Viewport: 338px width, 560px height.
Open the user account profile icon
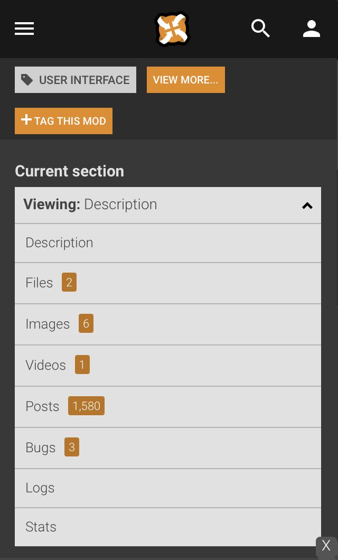pos(312,29)
